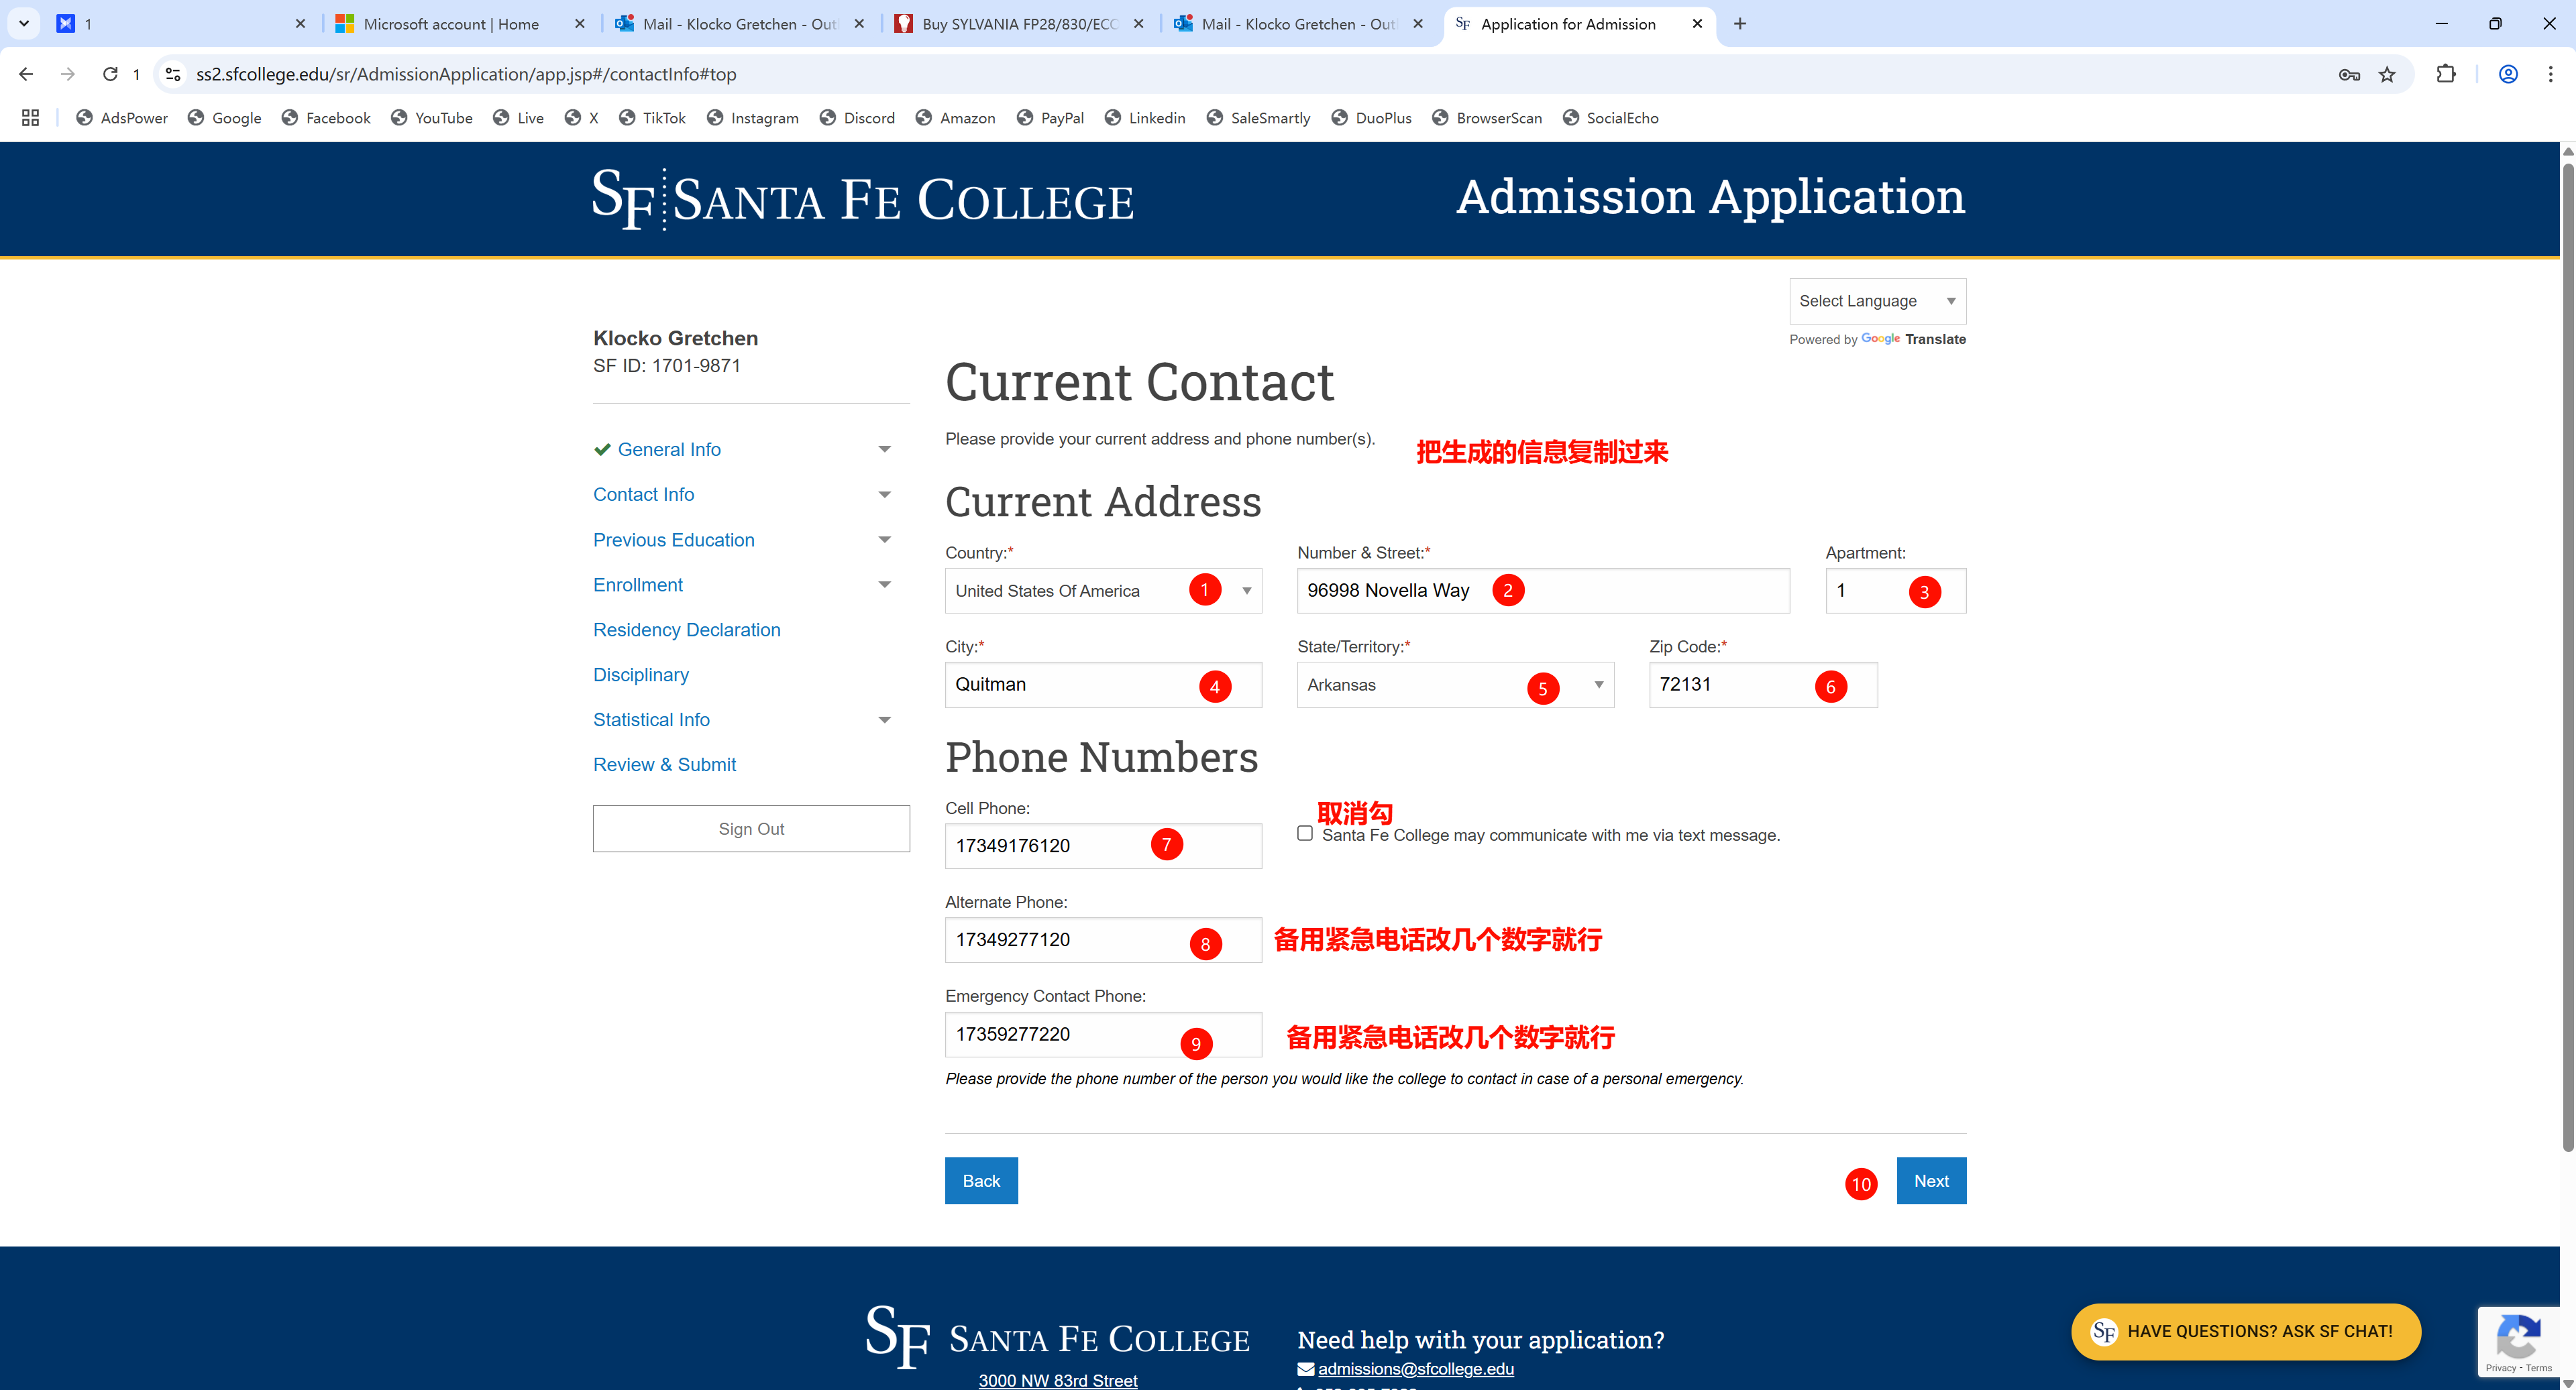
Task: Open the Instagram bookmark
Action: point(752,118)
